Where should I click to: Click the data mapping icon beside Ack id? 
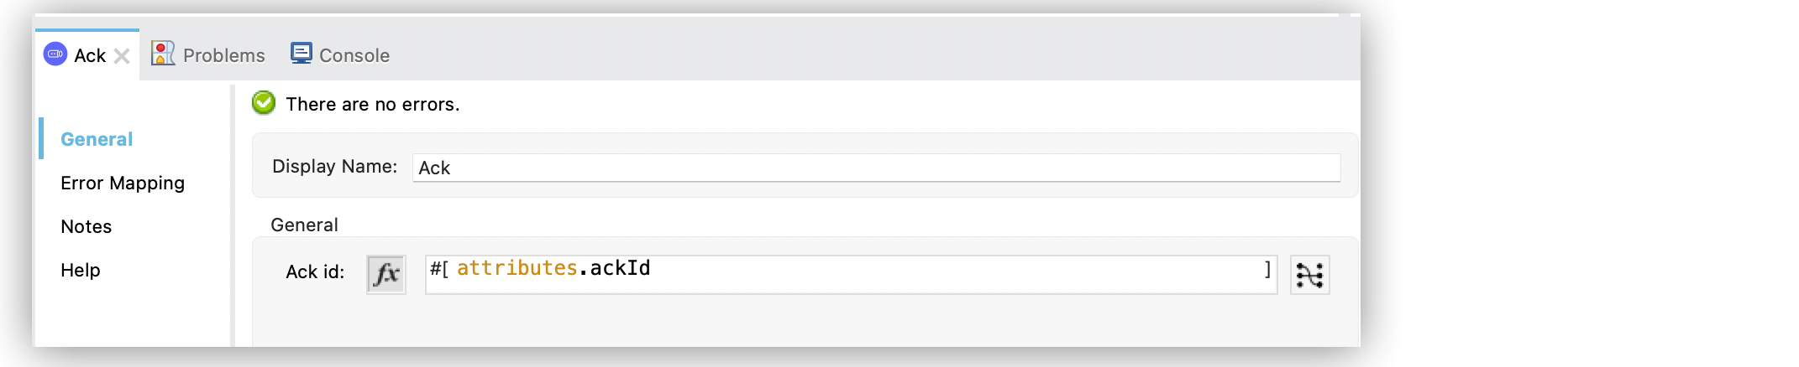[x=1309, y=274]
